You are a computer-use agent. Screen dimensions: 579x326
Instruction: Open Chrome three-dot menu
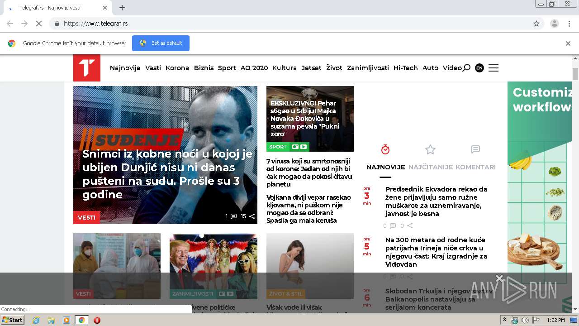coord(570,24)
